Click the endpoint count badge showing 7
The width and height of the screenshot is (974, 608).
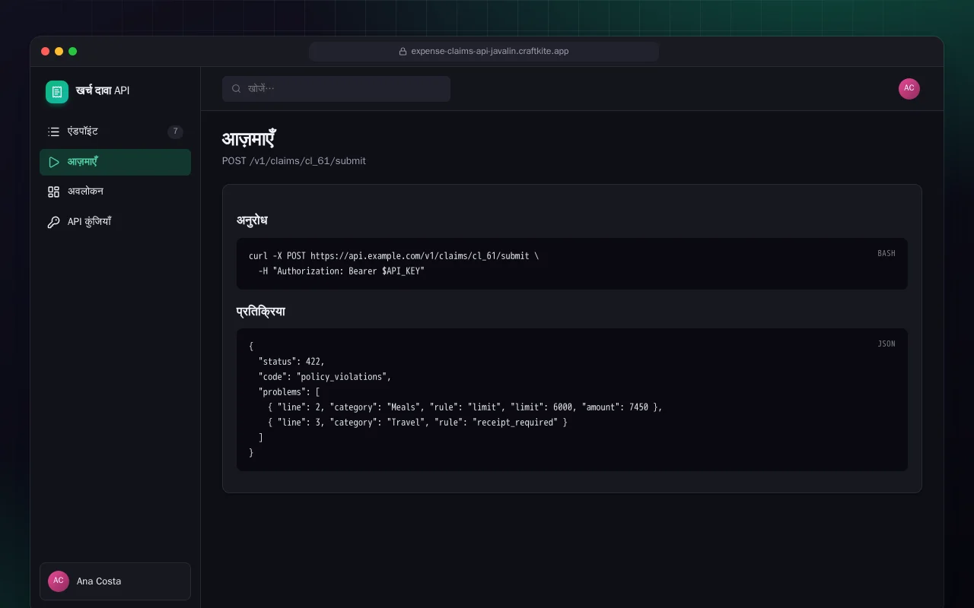175,131
